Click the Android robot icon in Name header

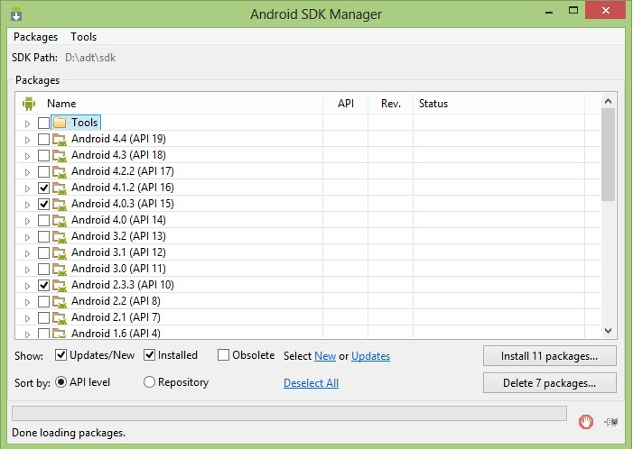(x=29, y=104)
